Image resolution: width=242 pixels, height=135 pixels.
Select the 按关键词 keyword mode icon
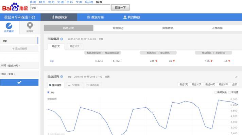tap(9, 26)
